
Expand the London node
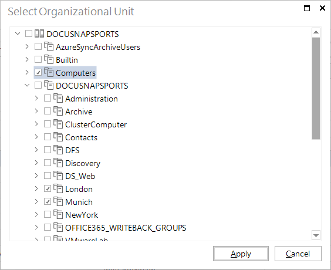(36, 188)
